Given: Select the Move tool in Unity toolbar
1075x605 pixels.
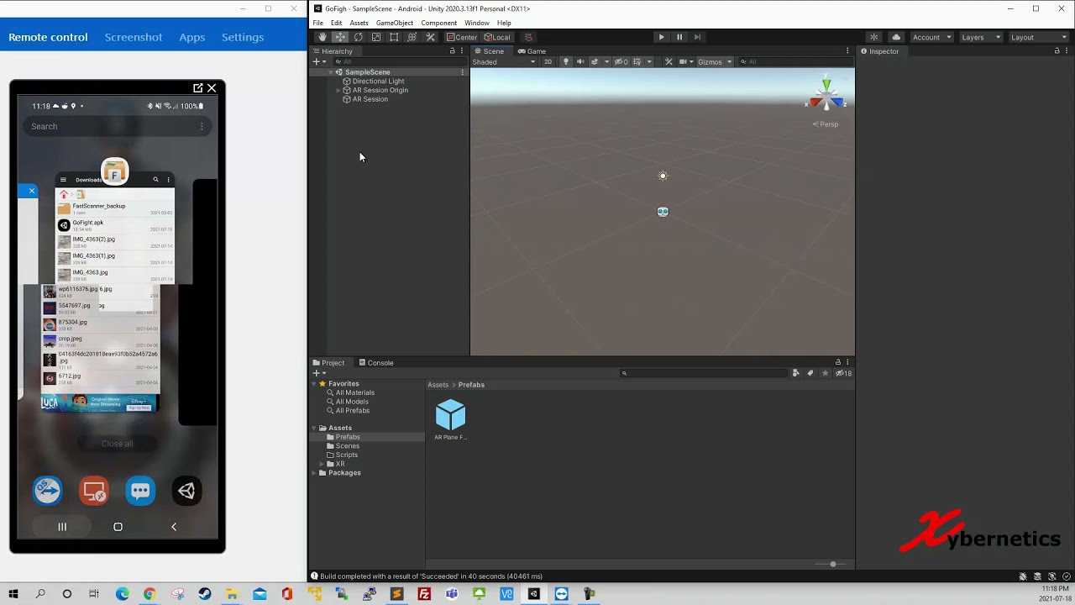Looking at the screenshot, I should click(340, 37).
